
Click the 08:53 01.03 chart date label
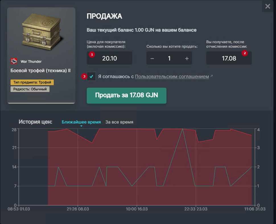[x=19, y=209]
